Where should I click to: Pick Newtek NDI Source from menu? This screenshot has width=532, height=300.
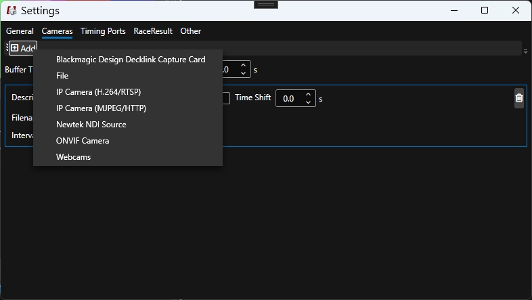(91, 125)
